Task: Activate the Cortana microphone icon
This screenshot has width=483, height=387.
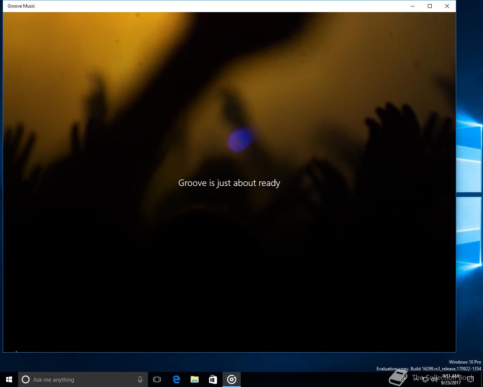Action: pos(140,379)
